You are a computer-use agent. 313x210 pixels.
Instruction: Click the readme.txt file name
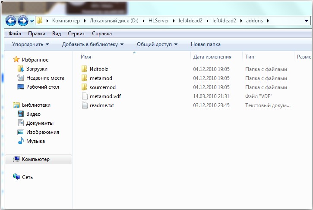tap(102, 105)
